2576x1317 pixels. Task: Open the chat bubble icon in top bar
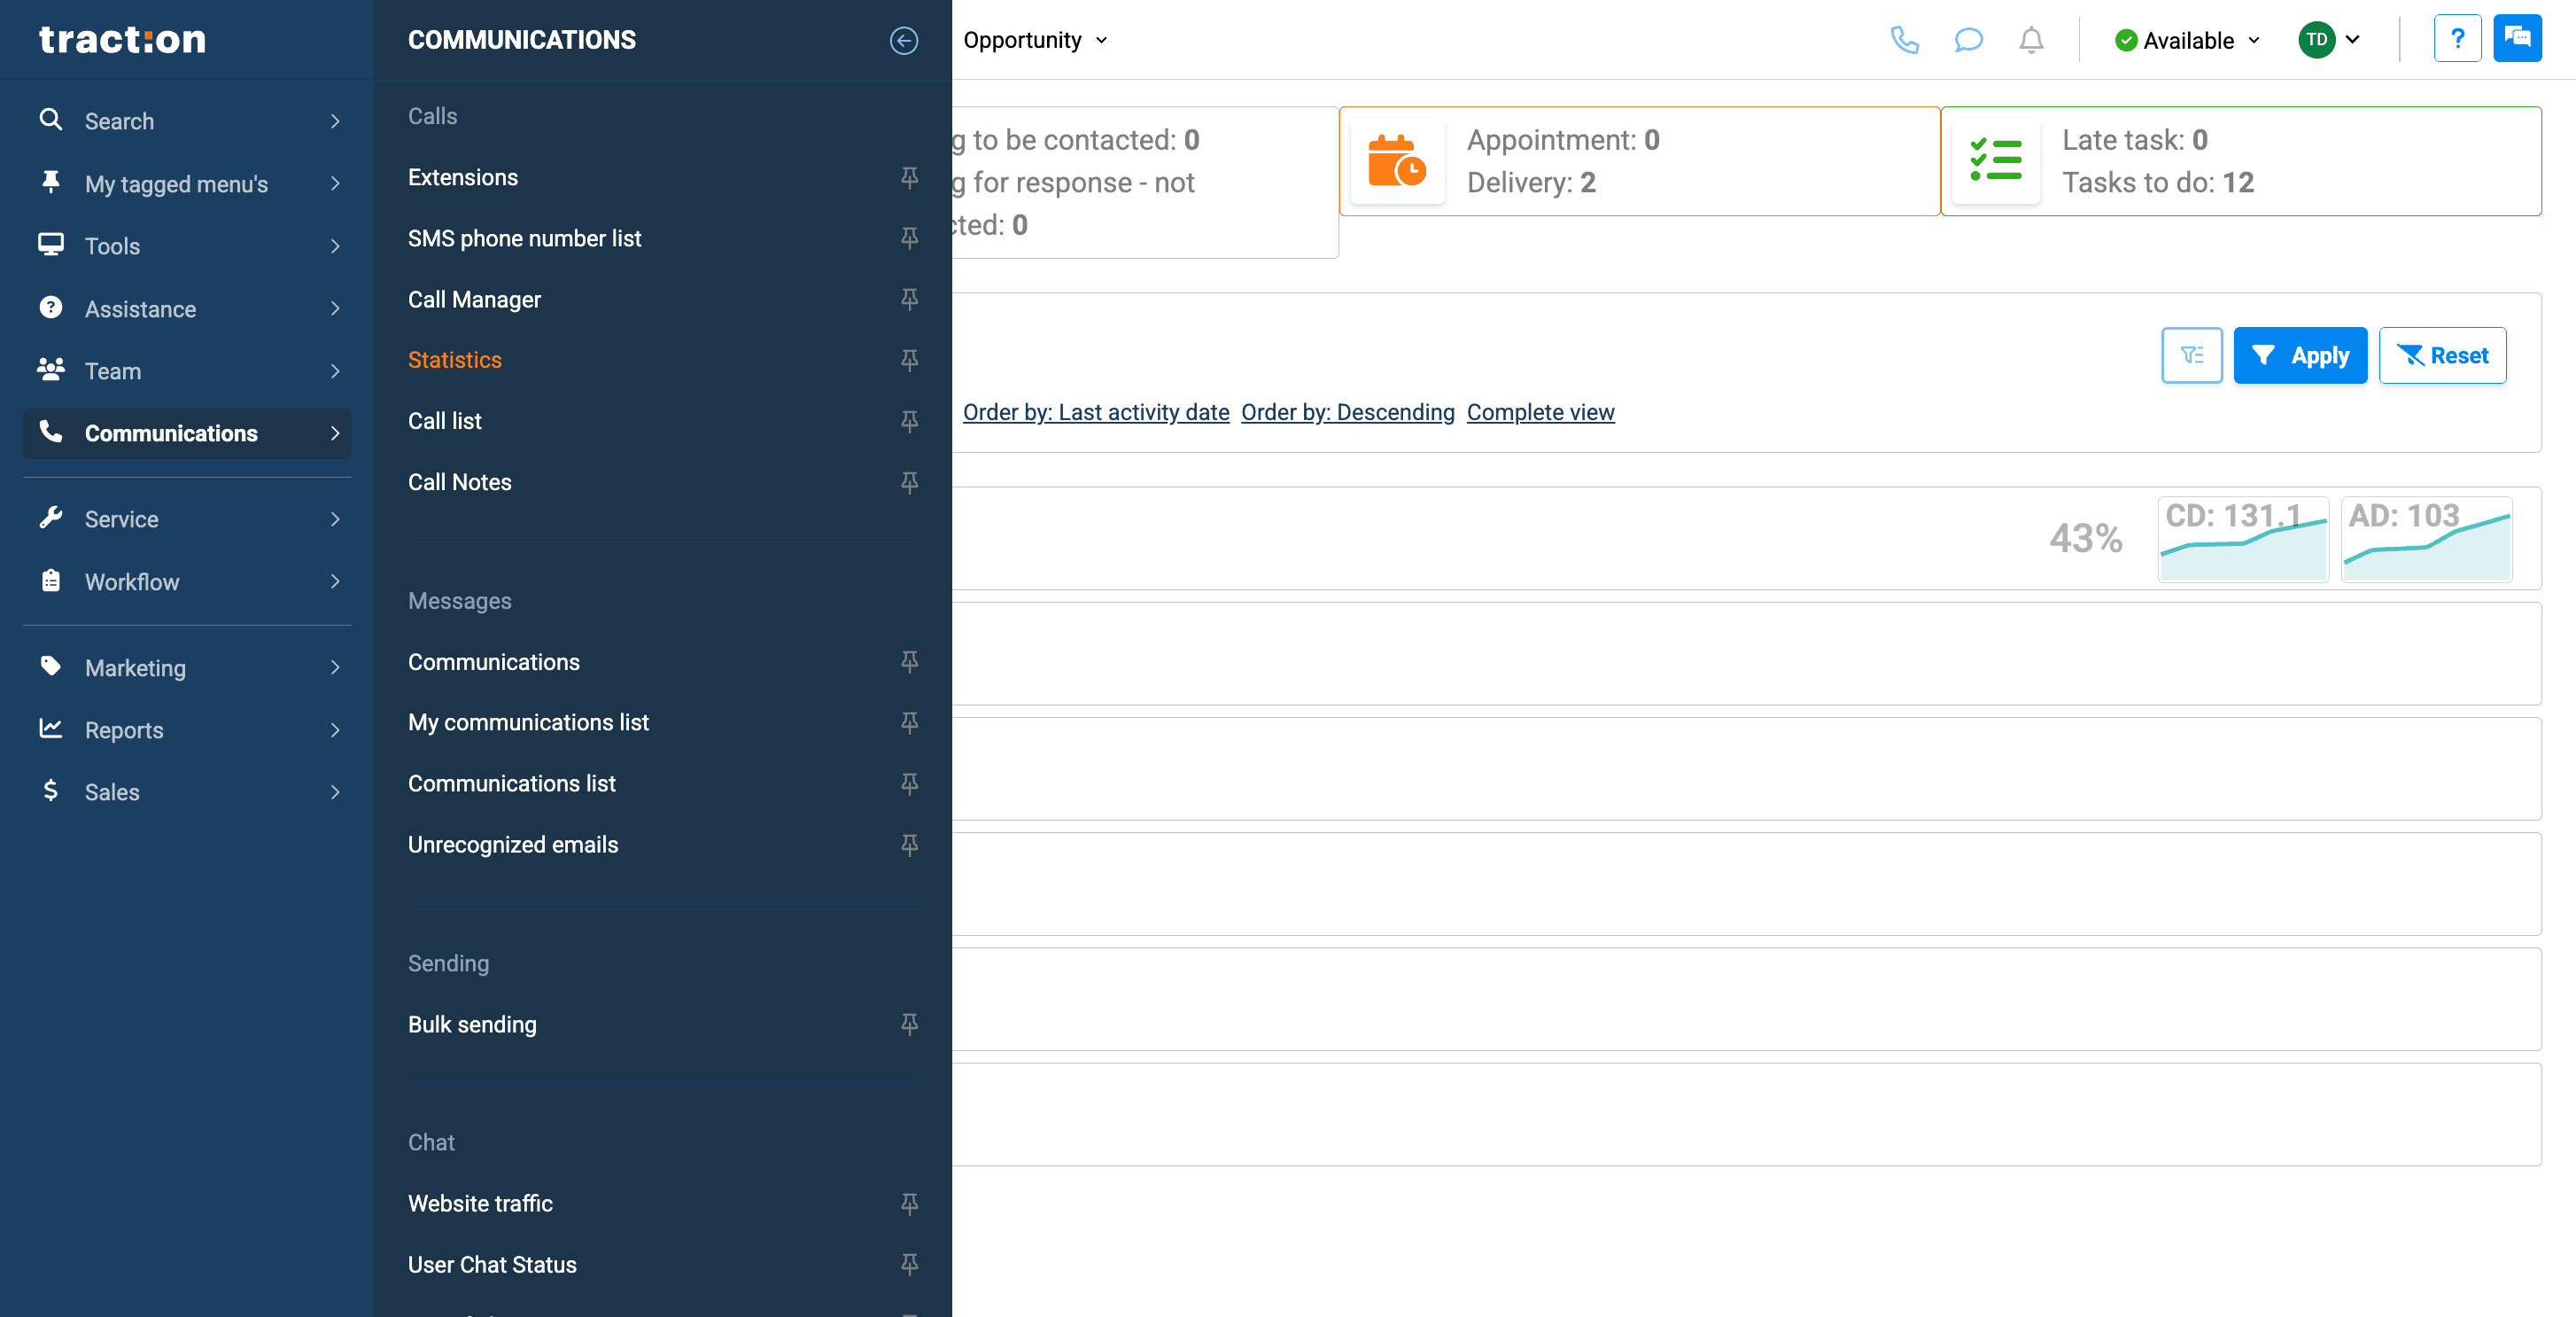1968,40
